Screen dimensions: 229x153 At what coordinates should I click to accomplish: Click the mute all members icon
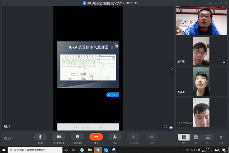134,137
